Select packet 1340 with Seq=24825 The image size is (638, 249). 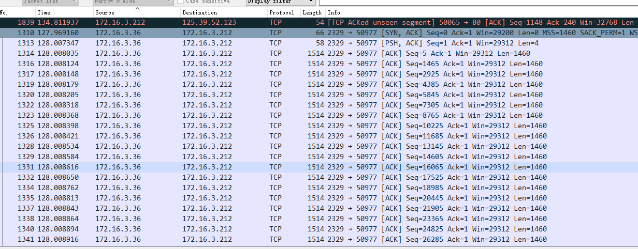pos(319,229)
